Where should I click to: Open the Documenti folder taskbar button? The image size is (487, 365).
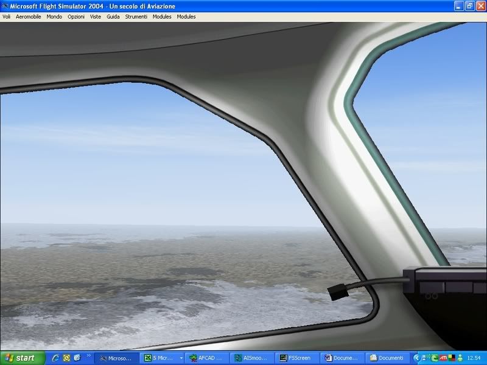click(x=388, y=358)
